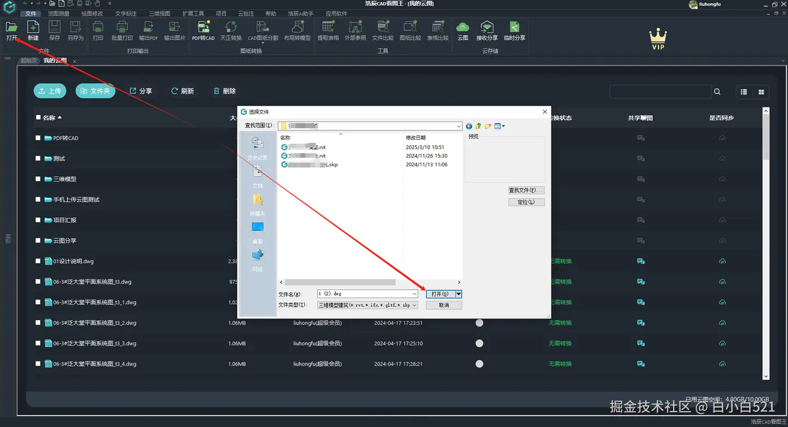Open the 绘图修改 ribbon tab

[x=92, y=13]
